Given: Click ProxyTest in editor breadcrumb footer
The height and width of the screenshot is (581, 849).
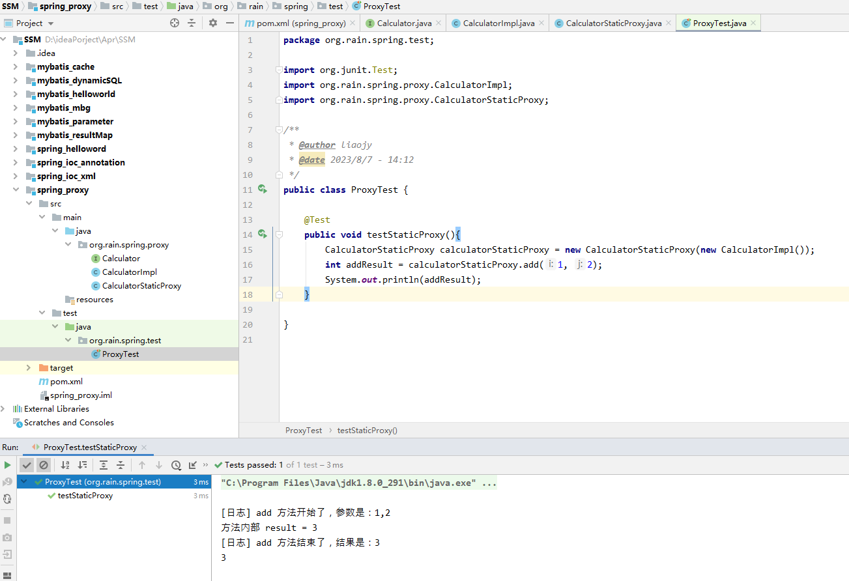Looking at the screenshot, I should pyautogui.click(x=304, y=431).
